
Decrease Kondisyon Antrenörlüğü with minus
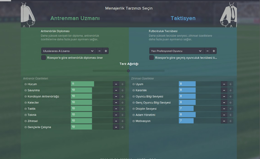[x=116, y=97]
